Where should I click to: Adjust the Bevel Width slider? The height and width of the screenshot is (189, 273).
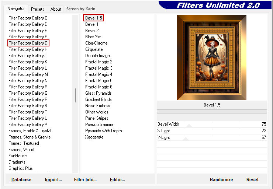point(189,126)
